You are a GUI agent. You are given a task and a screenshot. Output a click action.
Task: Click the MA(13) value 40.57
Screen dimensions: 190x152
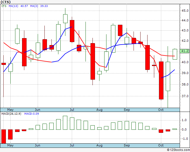(x=24, y=6)
